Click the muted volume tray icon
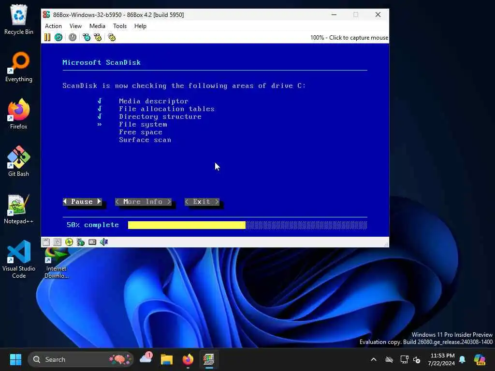The height and width of the screenshot is (371, 495). 417,359
